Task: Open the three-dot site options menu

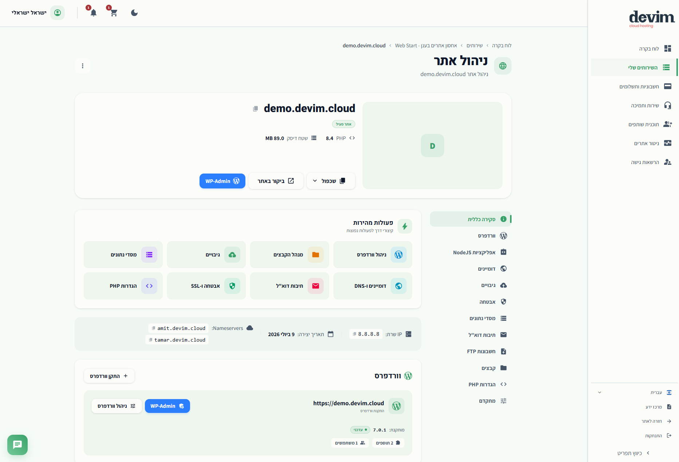Action: [x=83, y=66]
